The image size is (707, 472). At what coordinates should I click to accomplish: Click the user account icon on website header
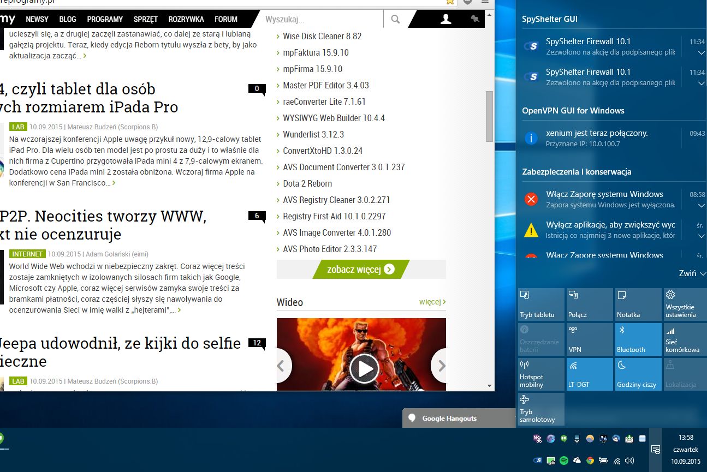[446, 19]
